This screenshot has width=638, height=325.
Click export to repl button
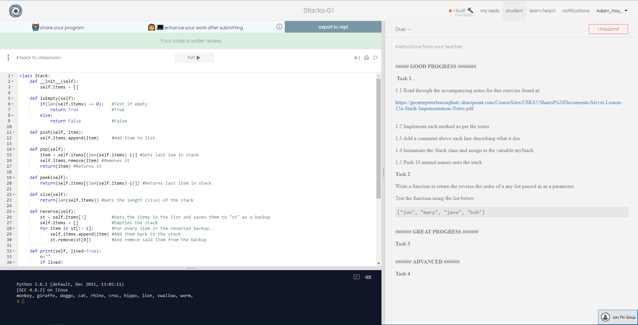coord(333,27)
